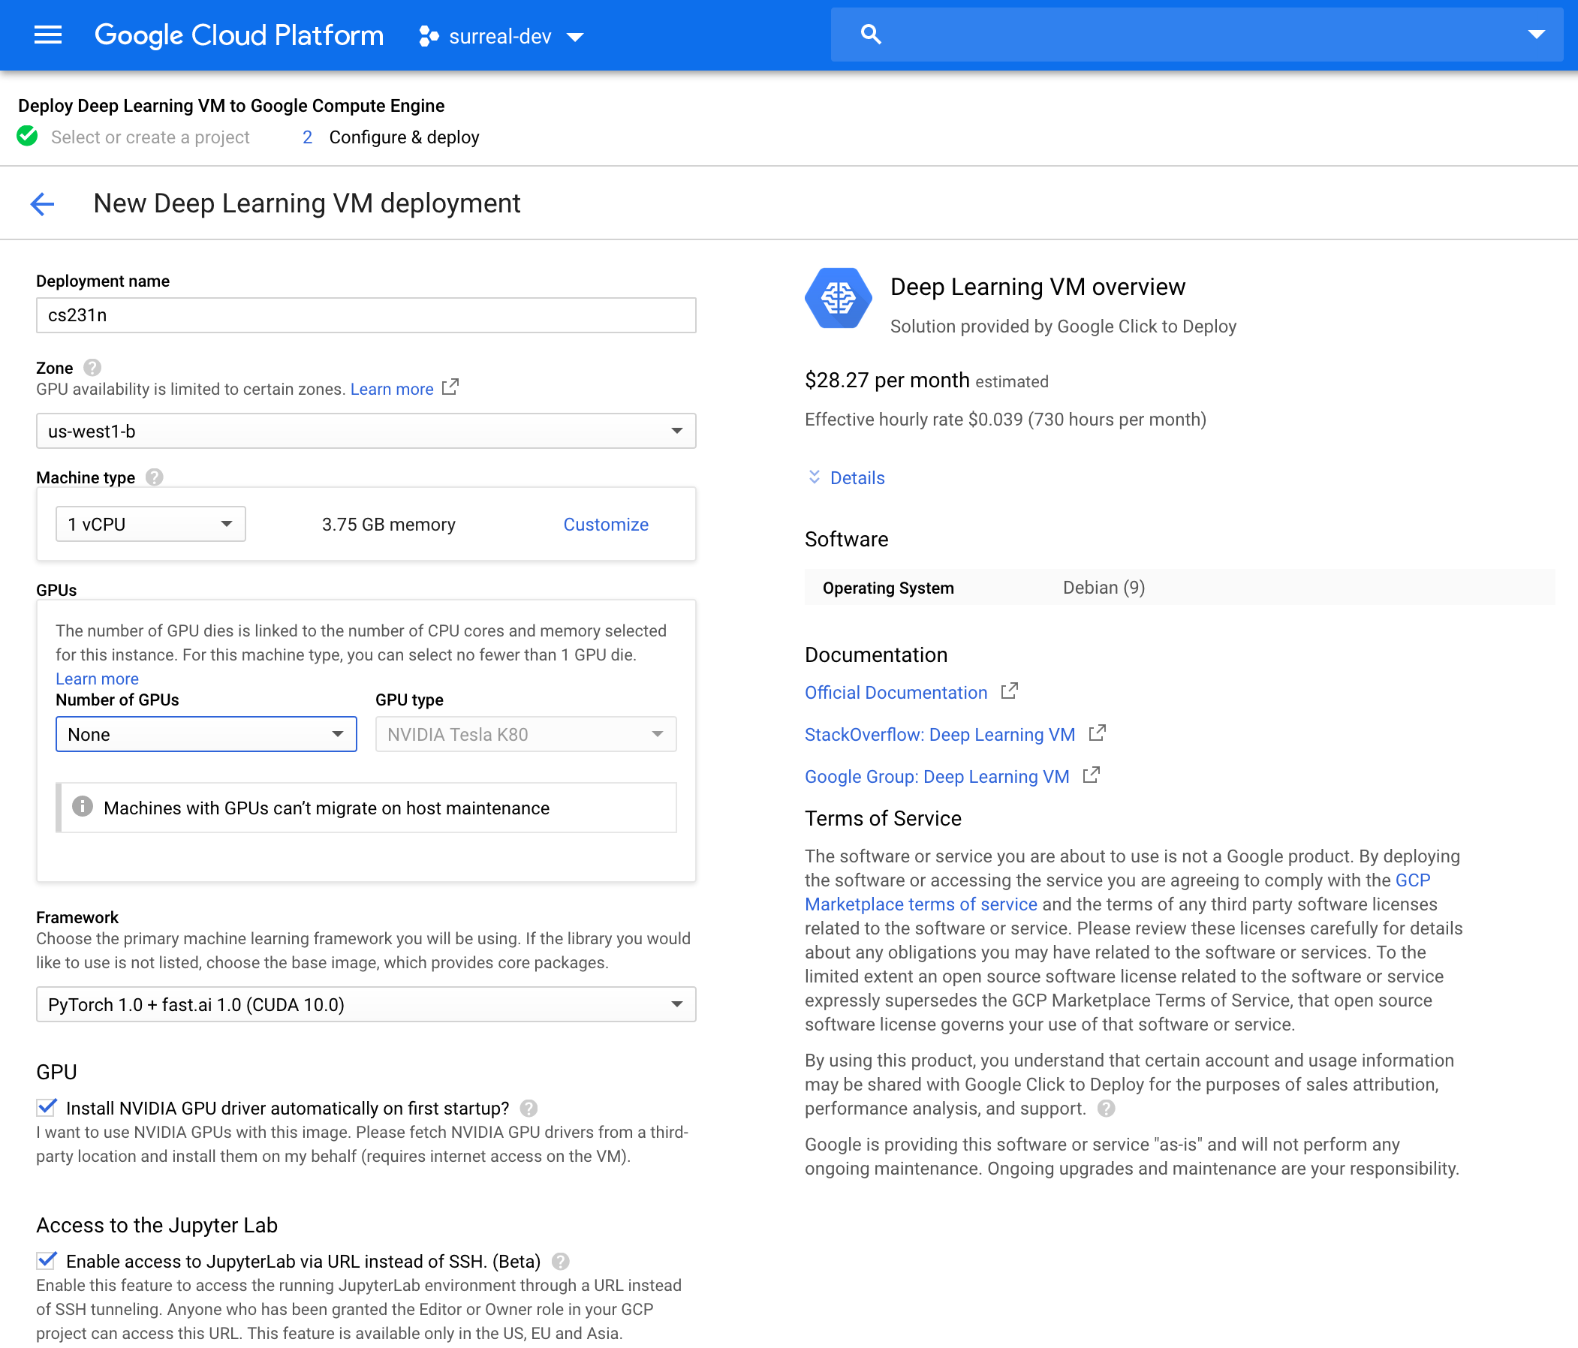The image size is (1578, 1348).
Task: Click the Deep Learning VM brain logo
Action: [838, 298]
